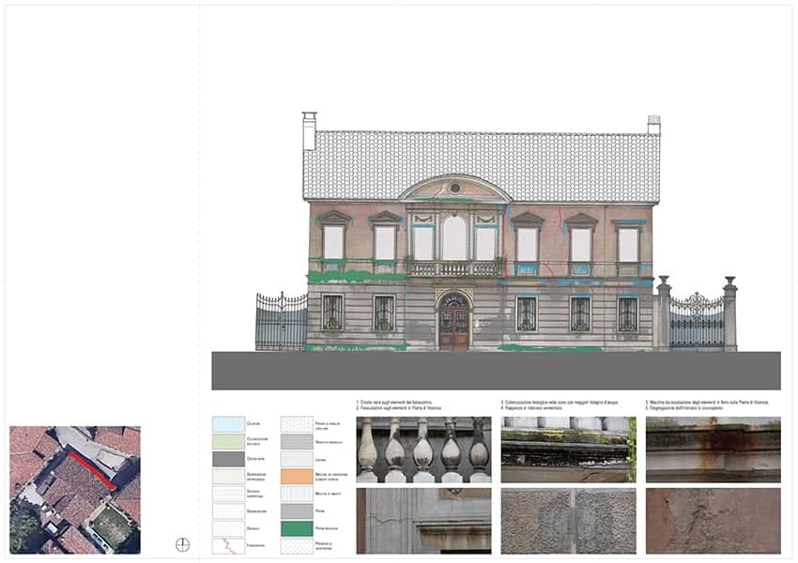Click the central balcony balustrade on facade
This screenshot has width=798, height=563.
[x=454, y=269]
